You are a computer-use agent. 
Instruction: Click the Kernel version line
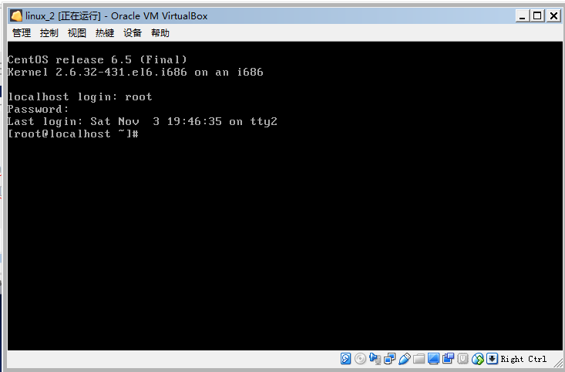136,73
